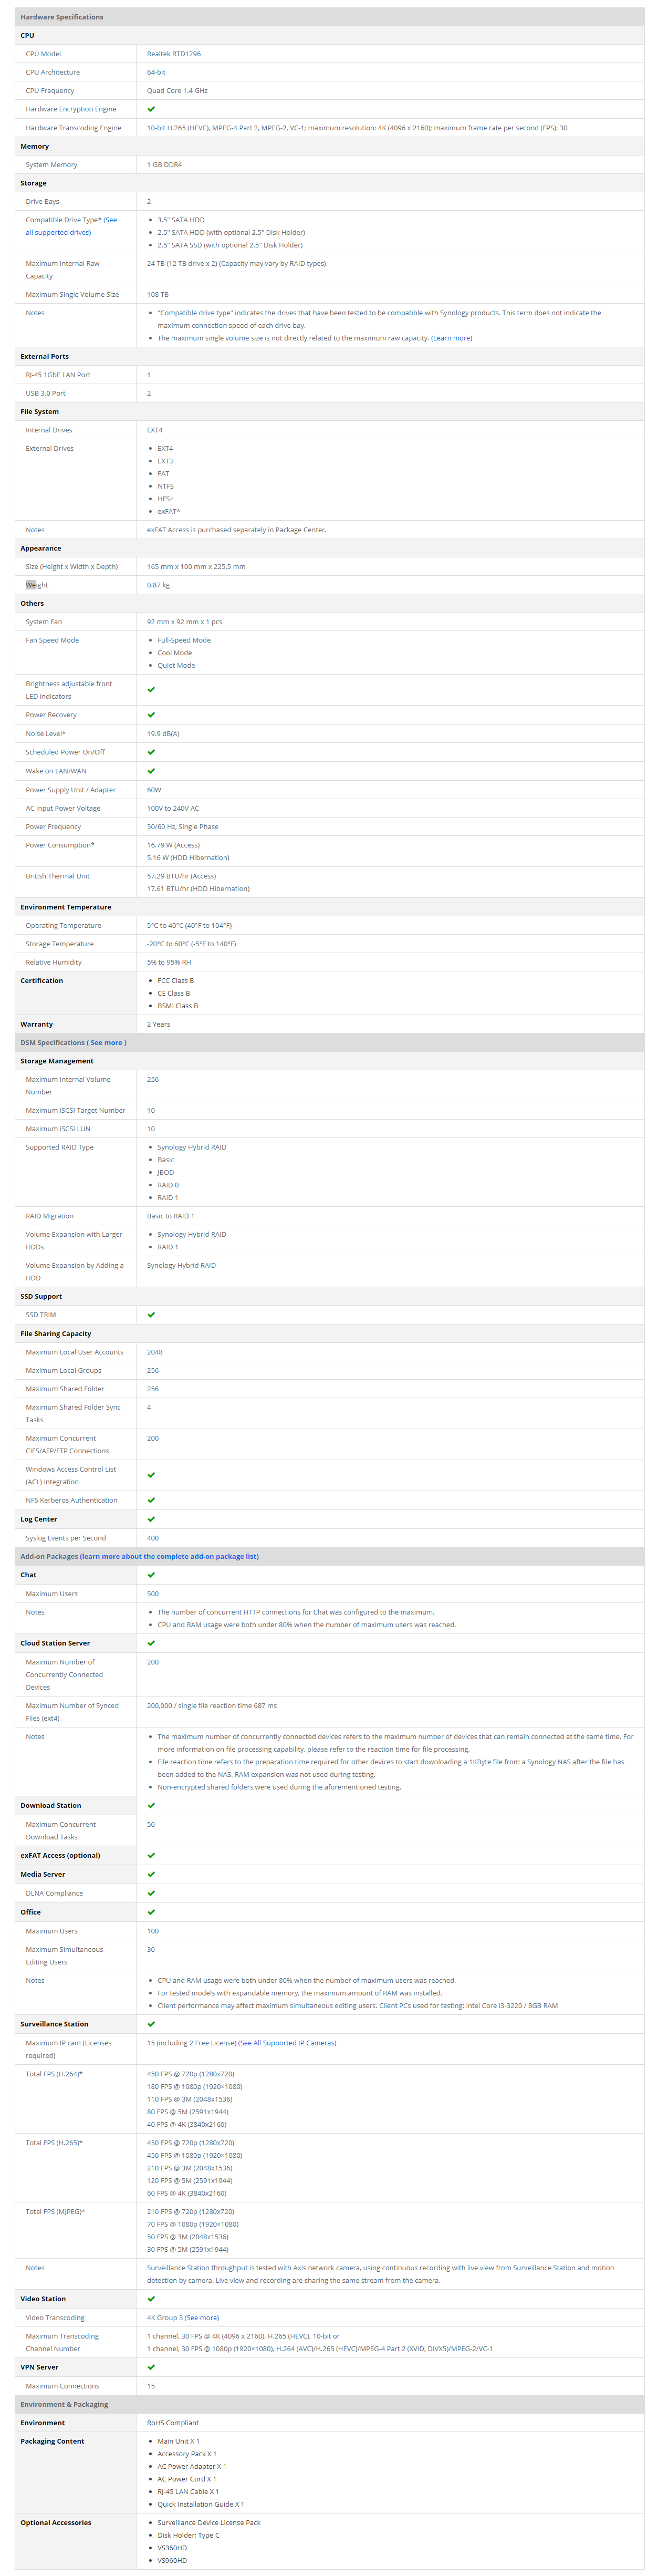Click the SSD TRIM checkmark

pyautogui.click(x=151, y=1315)
